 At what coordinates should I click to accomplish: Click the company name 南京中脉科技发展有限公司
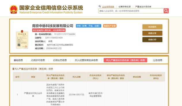coord(53,26)
